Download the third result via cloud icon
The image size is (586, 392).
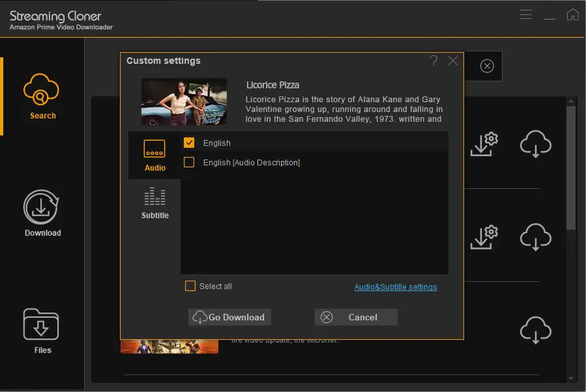click(535, 330)
